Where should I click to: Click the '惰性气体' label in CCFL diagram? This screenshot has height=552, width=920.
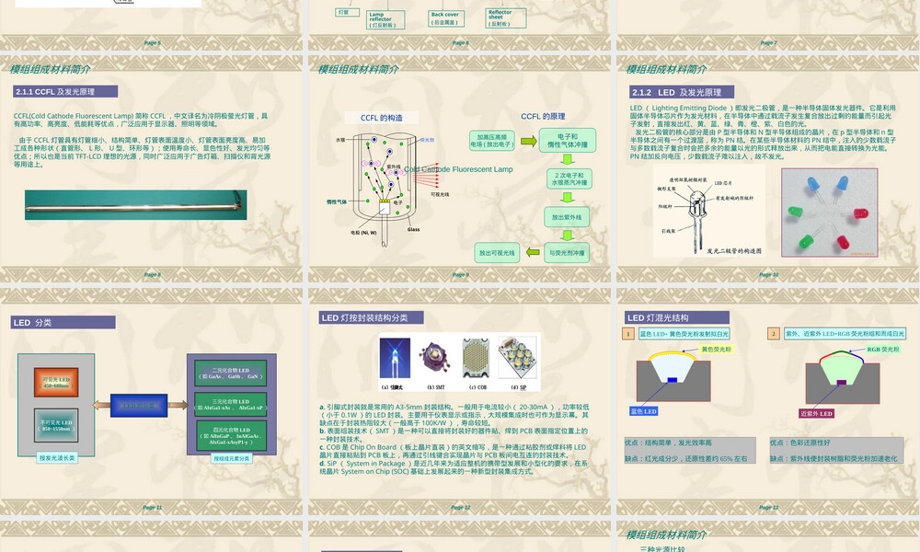pos(337,201)
